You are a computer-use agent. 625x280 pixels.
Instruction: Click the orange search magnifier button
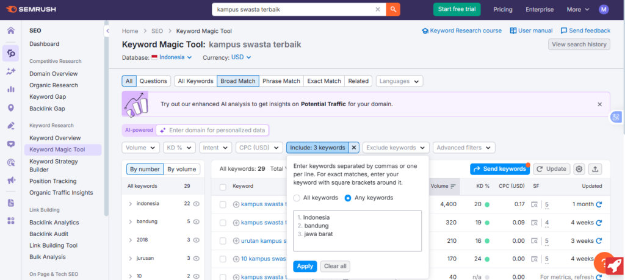pos(393,10)
